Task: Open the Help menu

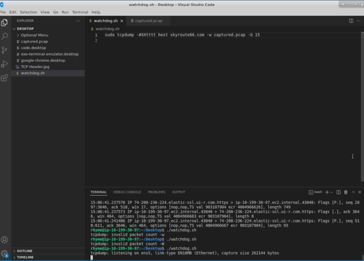Action: coord(96,12)
